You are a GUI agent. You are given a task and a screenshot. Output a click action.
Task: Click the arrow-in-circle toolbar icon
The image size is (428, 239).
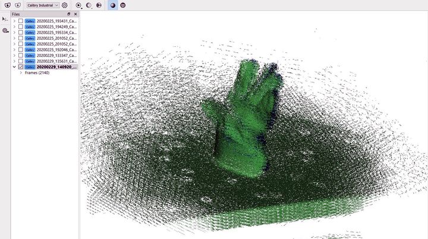(x=99, y=5)
